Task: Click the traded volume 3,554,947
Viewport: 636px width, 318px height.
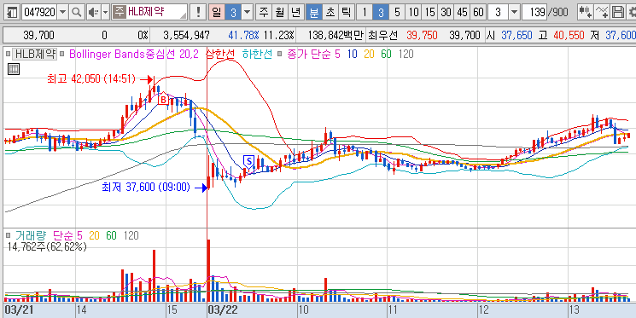Action: pos(187,35)
